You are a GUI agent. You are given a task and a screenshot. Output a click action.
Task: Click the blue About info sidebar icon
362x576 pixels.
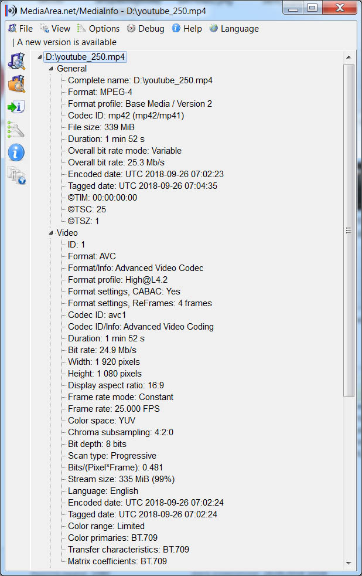[x=16, y=152]
